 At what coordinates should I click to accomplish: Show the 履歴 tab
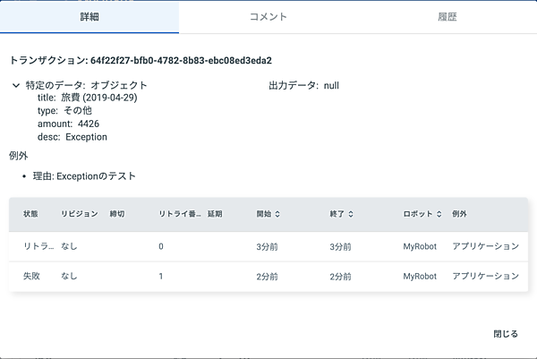447,17
